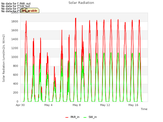
Task: Click the May 12 x-axis tick label
Action: (105, 105)
